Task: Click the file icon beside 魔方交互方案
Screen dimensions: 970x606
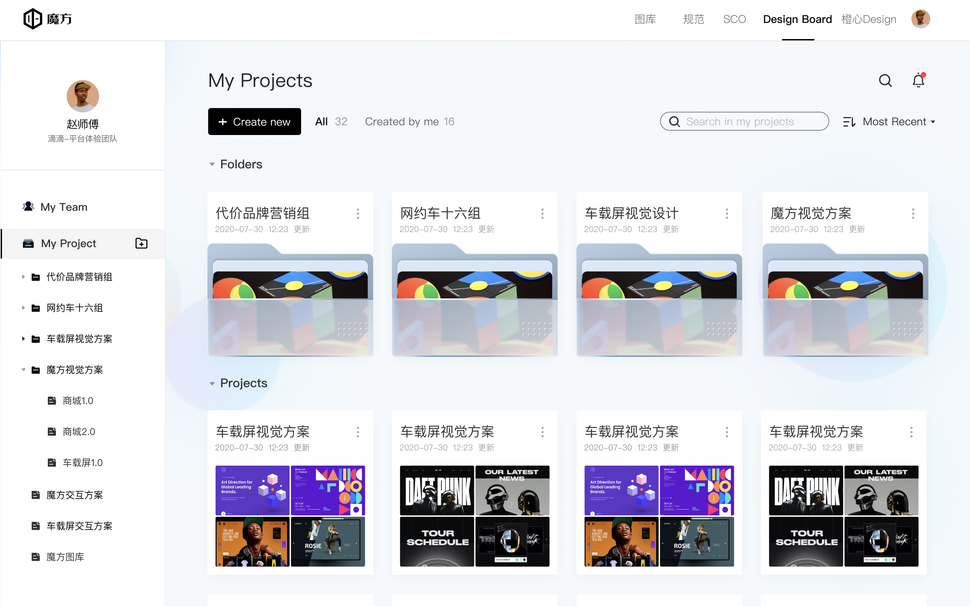Action: click(x=36, y=495)
